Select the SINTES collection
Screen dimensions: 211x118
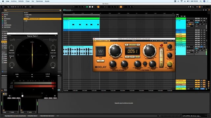(6, 15)
